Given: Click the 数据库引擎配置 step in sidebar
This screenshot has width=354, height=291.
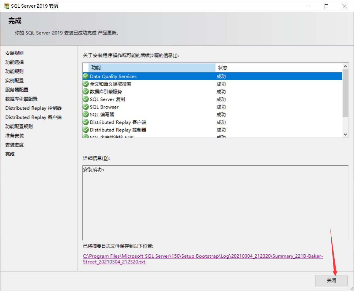Looking at the screenshot, I should click(21, 99).
